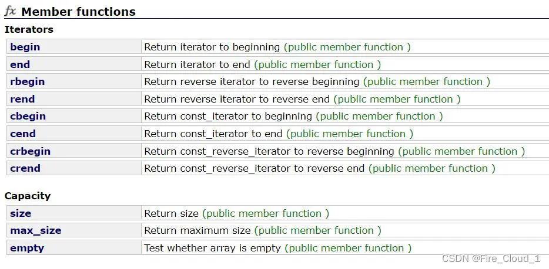
Task: Click the 'Return iterator to beginning' description
Action: [212, 47]
